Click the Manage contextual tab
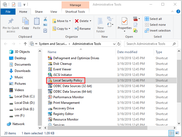Image resolution: width=182 pixels, height=137 pixels. tap(75, 5)
